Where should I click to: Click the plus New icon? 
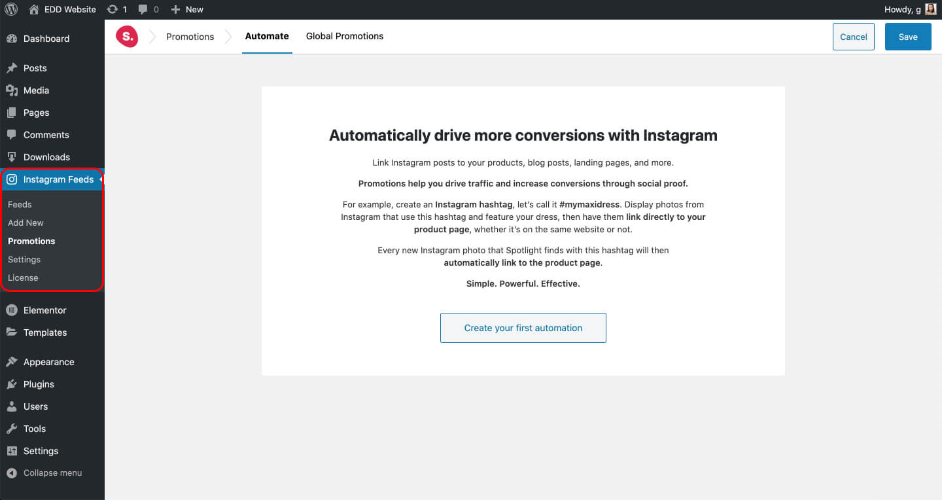(x=175, y=9)
